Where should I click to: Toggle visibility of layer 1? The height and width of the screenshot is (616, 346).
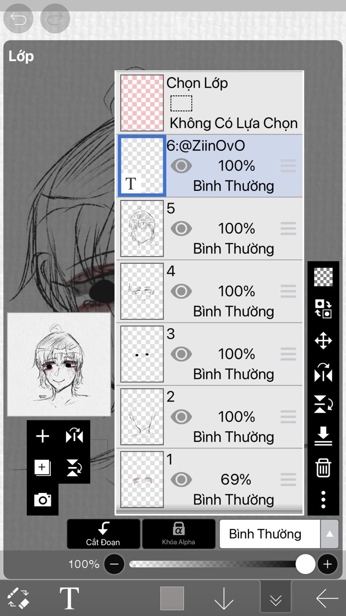pos(181,480)
